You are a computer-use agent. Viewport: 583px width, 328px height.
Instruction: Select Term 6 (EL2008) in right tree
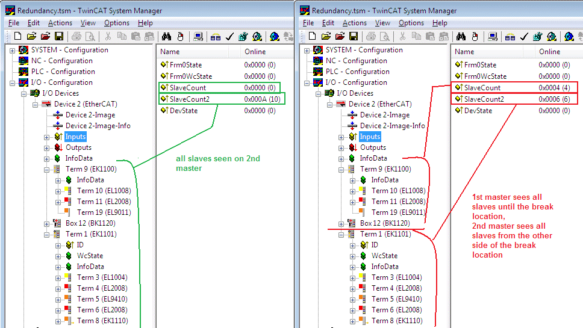(397, 310)
